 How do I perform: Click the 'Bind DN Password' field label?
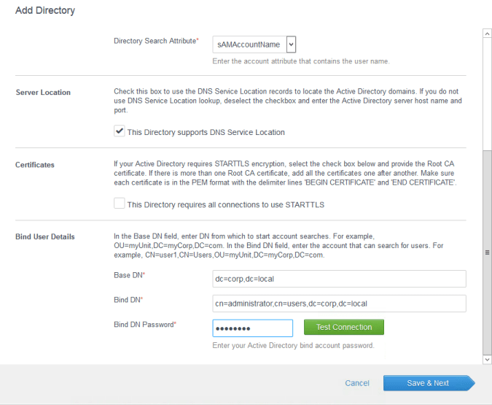point(145,324)
